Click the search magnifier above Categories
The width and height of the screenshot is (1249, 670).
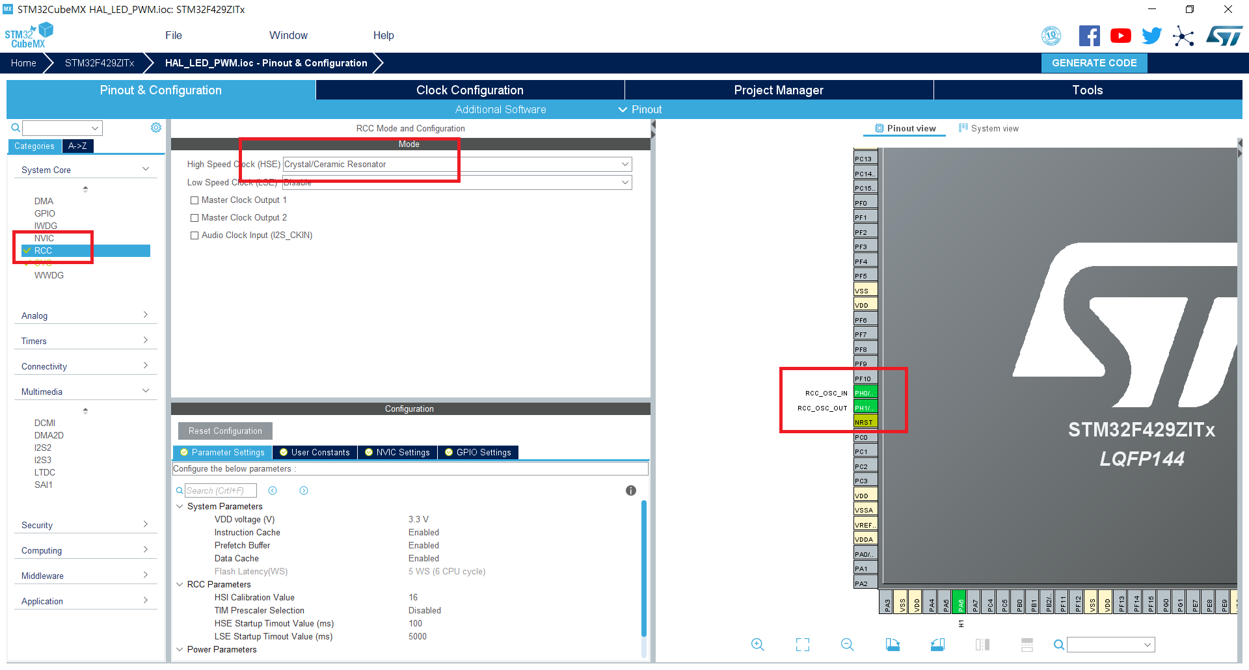point(16,127)
